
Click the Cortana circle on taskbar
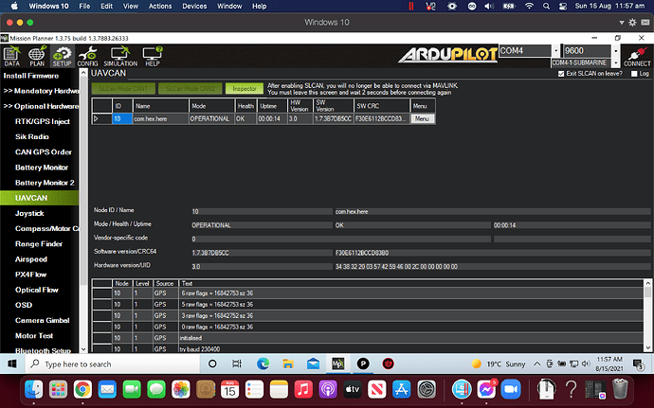point(212,364)
